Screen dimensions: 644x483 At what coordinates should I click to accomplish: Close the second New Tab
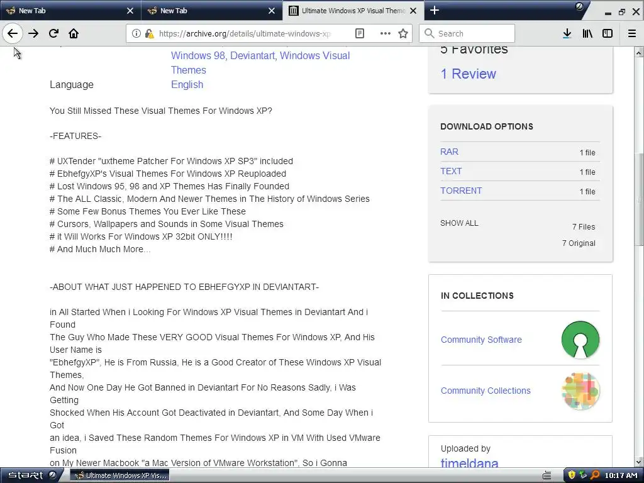point(272,11)
